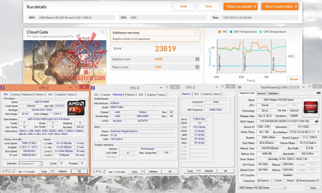Open SPD tab in orange CPU-Z window

[x=50, y=95]
